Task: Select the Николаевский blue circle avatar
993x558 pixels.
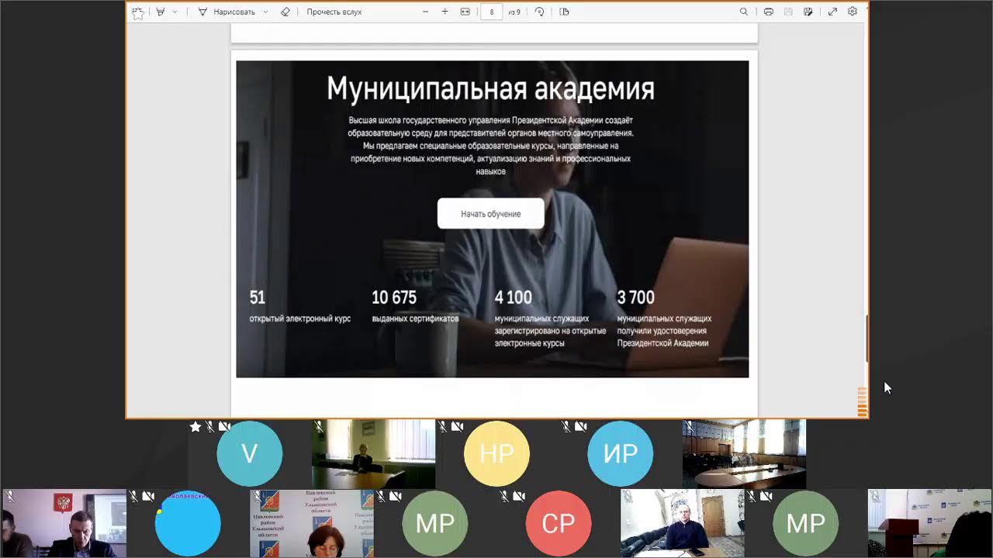Action: tap(188, 524)
